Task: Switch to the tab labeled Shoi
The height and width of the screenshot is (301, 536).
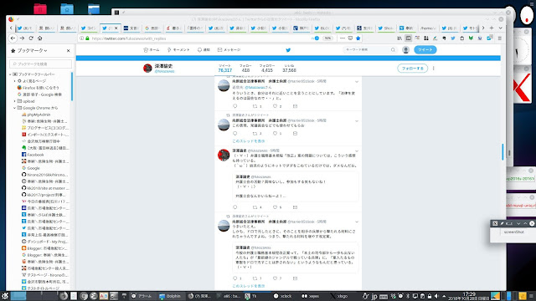Action: point(385,28)
